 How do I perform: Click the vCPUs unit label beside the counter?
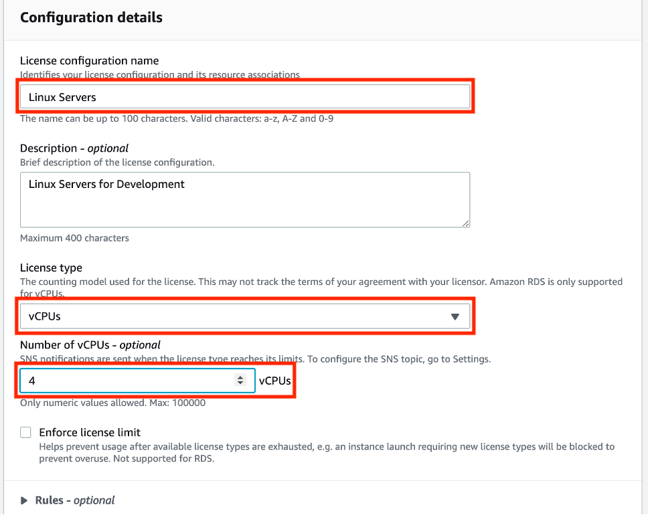[x=275, y=380]
